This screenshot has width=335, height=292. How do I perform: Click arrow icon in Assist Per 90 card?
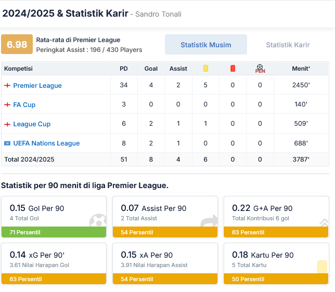(x=209, y=222)
